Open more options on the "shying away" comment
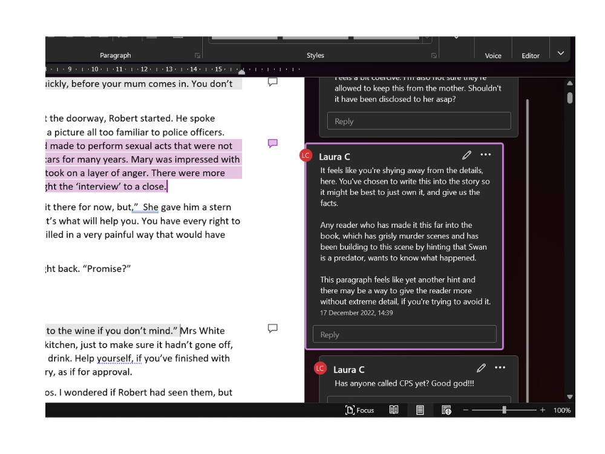605x454 pixels. [485, 155]
